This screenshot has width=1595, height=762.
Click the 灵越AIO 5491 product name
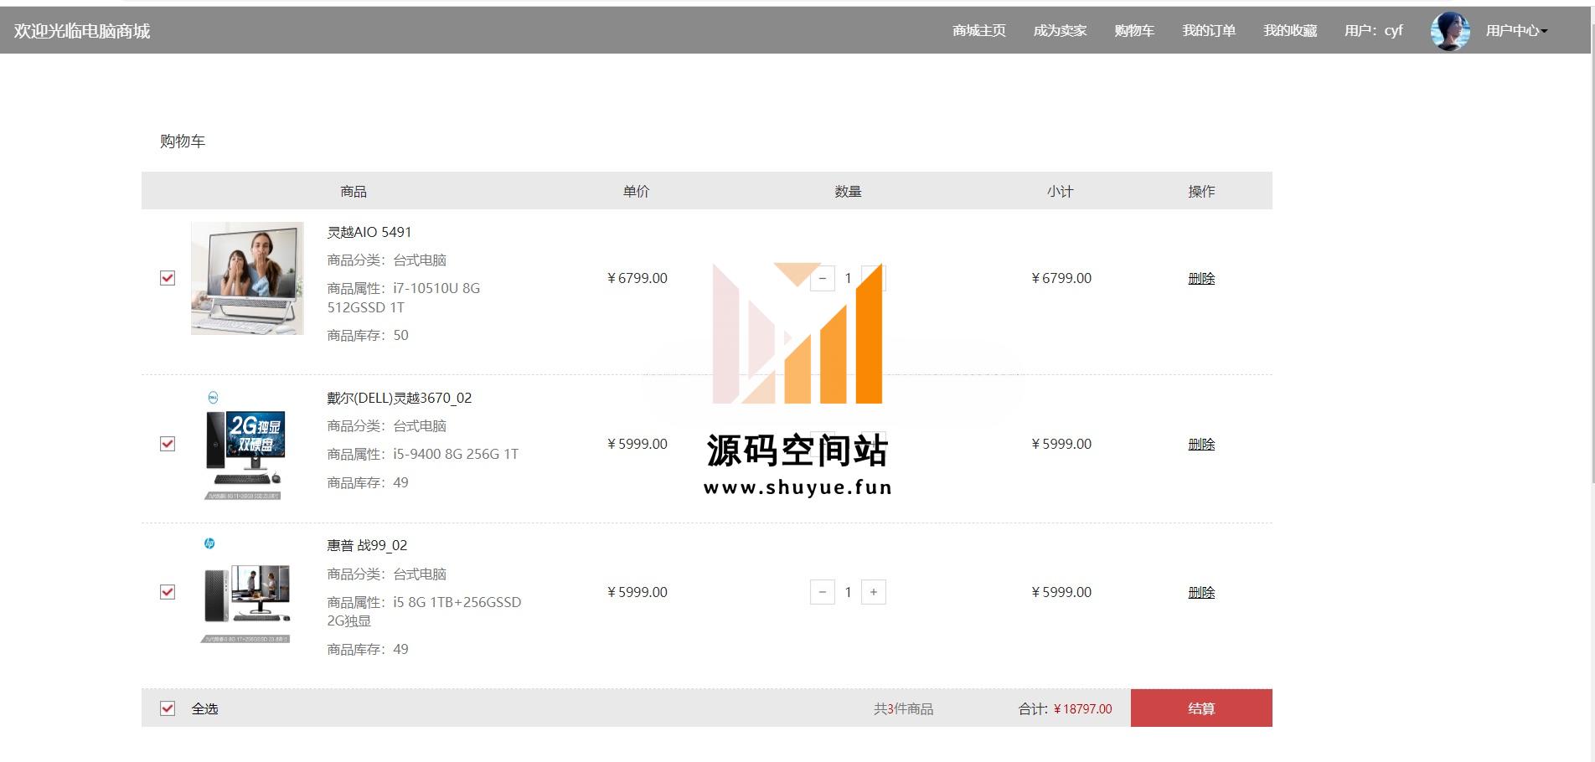pyautogui.click(x=369, y=232)
